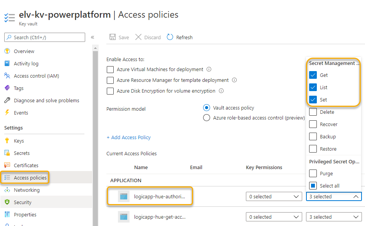Open Key Permissions dropdown for logicapp-hue-authori
365x226 pixels.
pyautogui.click(x=274, y=196)
